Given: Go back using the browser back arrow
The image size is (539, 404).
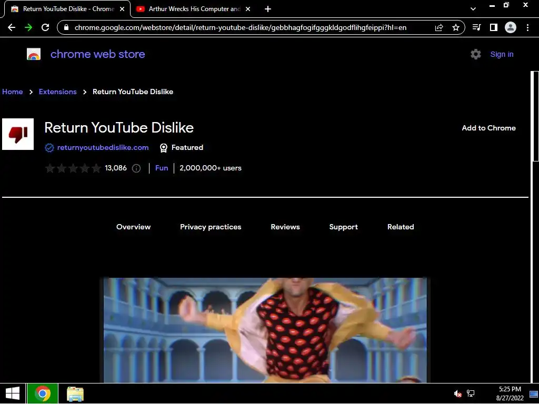Looking at the screenshot, I should click(12, 27).
